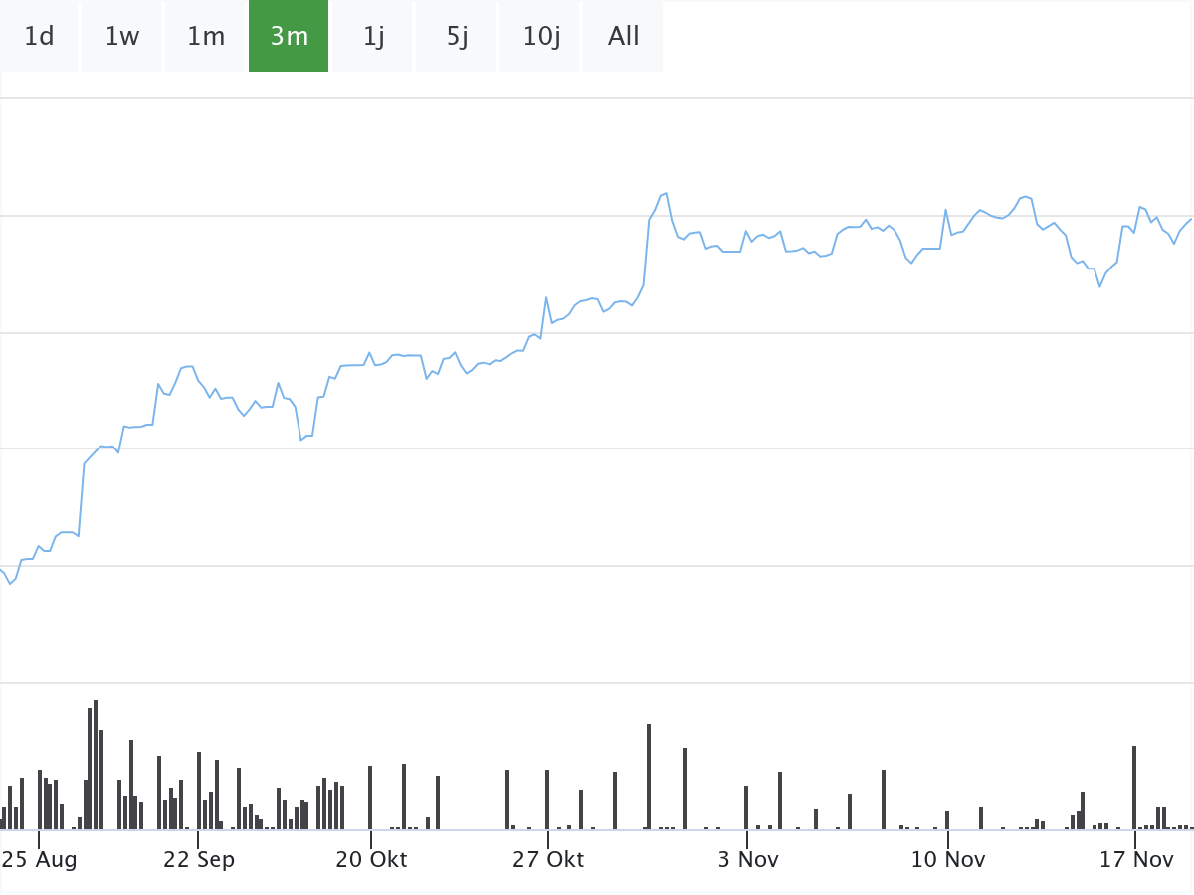Viewport: 1194px width, 895px height.
Task: Select the 20 Okt date marker
Action: click(x=371, y=860)
